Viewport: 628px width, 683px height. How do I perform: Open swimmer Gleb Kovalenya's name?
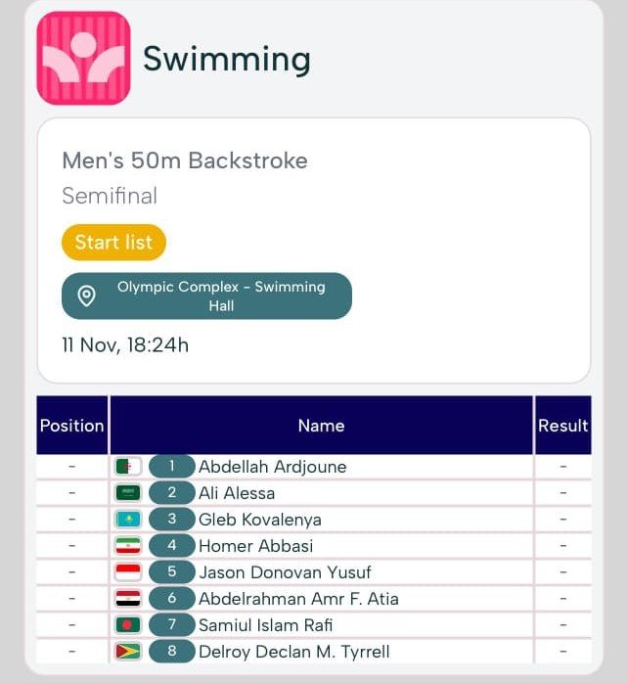[x=259, y=520]
